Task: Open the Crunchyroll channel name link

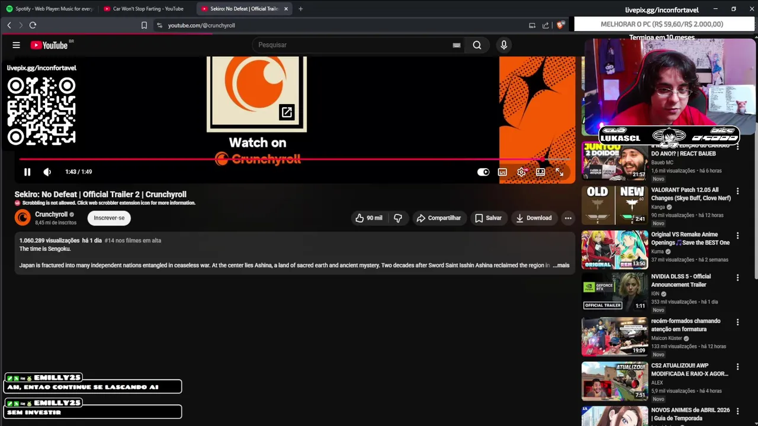Action: [51, 214]
